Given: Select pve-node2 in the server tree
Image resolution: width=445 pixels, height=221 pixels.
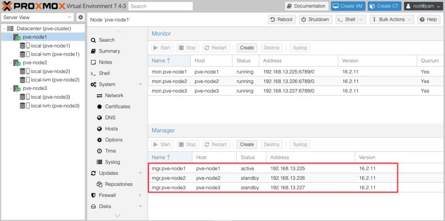Looking at the screenshot, I should (x=35, y=63).
